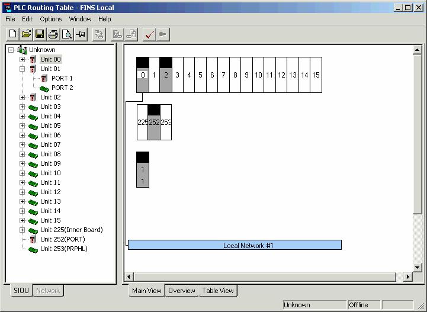The height and width of the screenshot is (312, 427).
Task: Click the vertical scrollbar up arrow
Action: point(417,50)
